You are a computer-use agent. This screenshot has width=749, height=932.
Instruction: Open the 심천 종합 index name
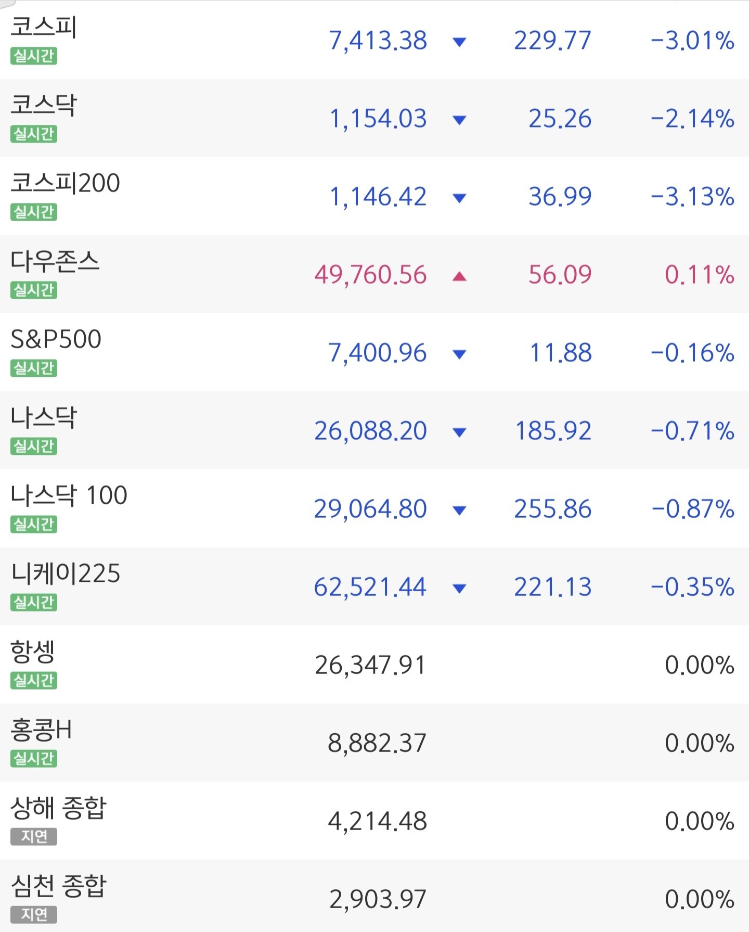[x=59, y=886]
